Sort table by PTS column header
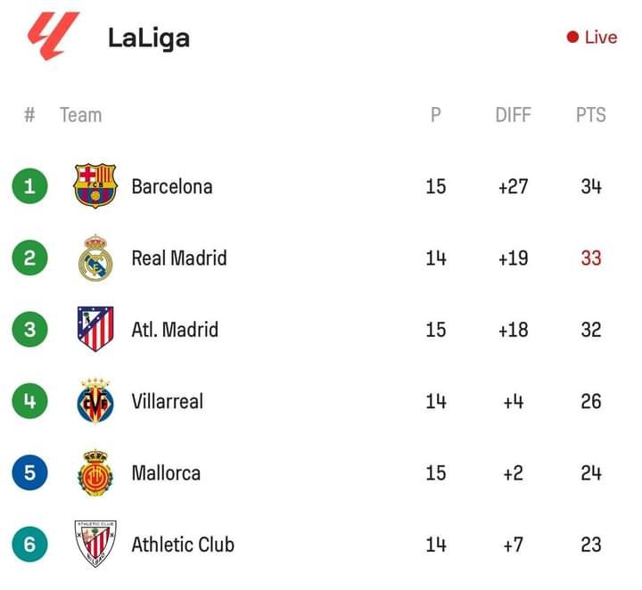 click(x=590, y=115)
